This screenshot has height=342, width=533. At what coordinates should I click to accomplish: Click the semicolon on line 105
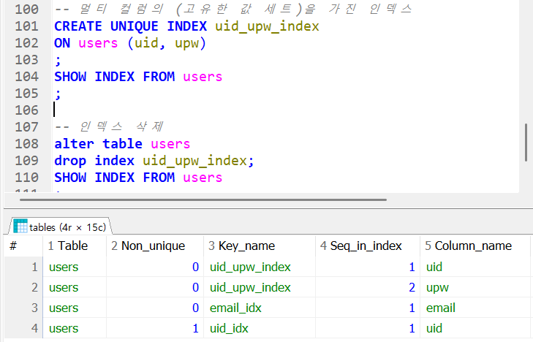(58, 94)
